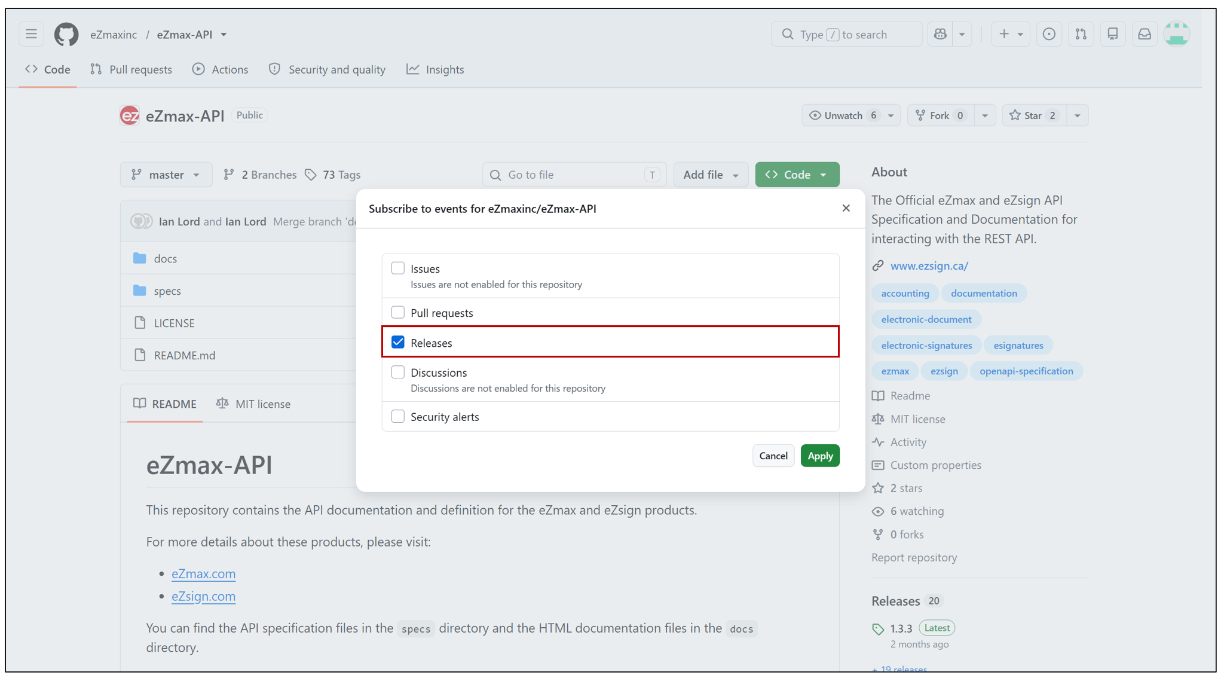Click Report repository link
This screenshot has width=1224, height=681.
coord(914,557)
